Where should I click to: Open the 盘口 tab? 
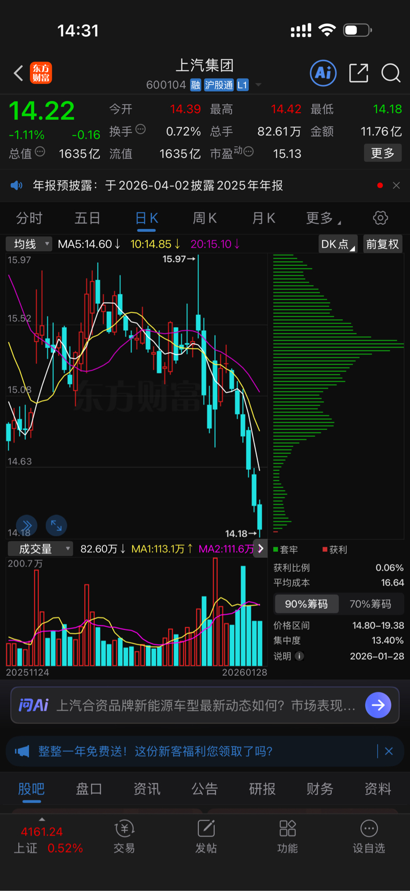[89, 789]
